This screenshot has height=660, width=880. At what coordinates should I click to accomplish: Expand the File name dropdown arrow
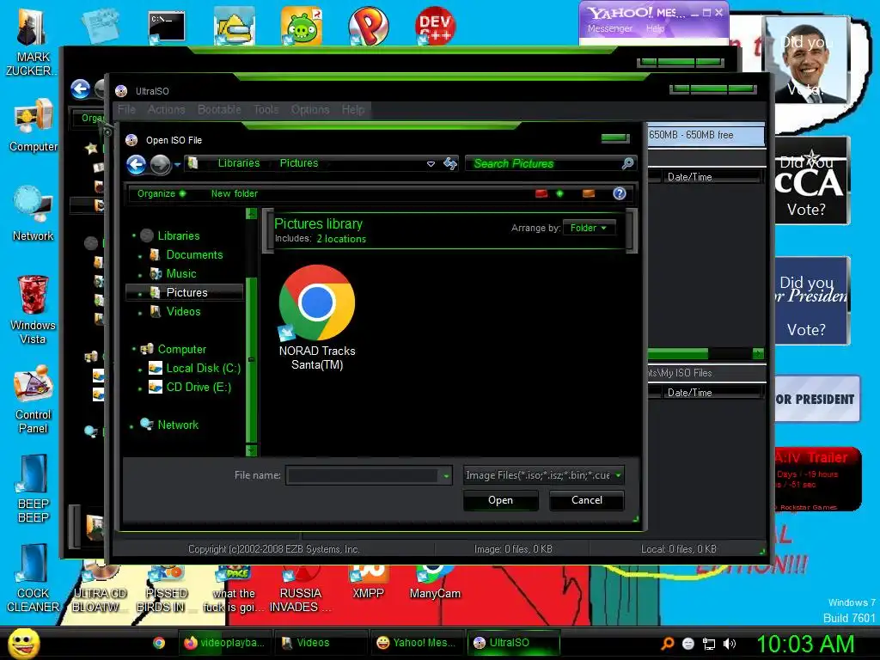coord(446,476)
